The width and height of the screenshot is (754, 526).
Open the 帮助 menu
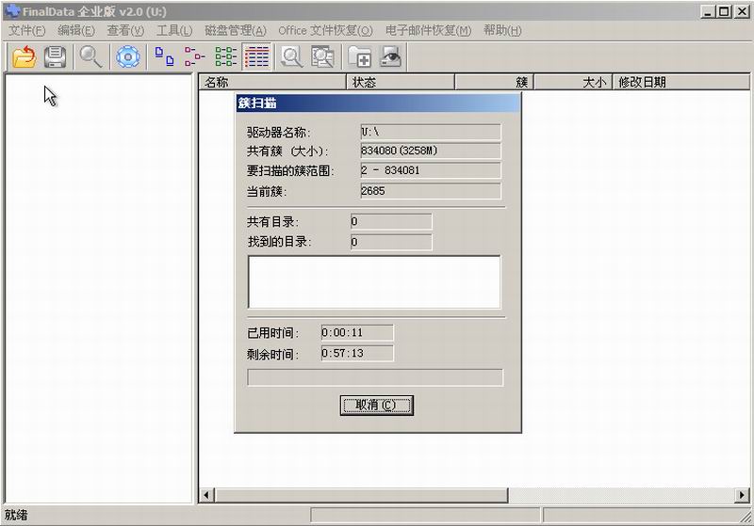(x=501, y=30)
